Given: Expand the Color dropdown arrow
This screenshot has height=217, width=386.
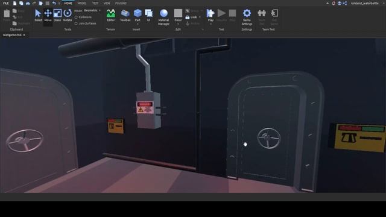Looking at the screenshot, I should click(x=178, y=24).
